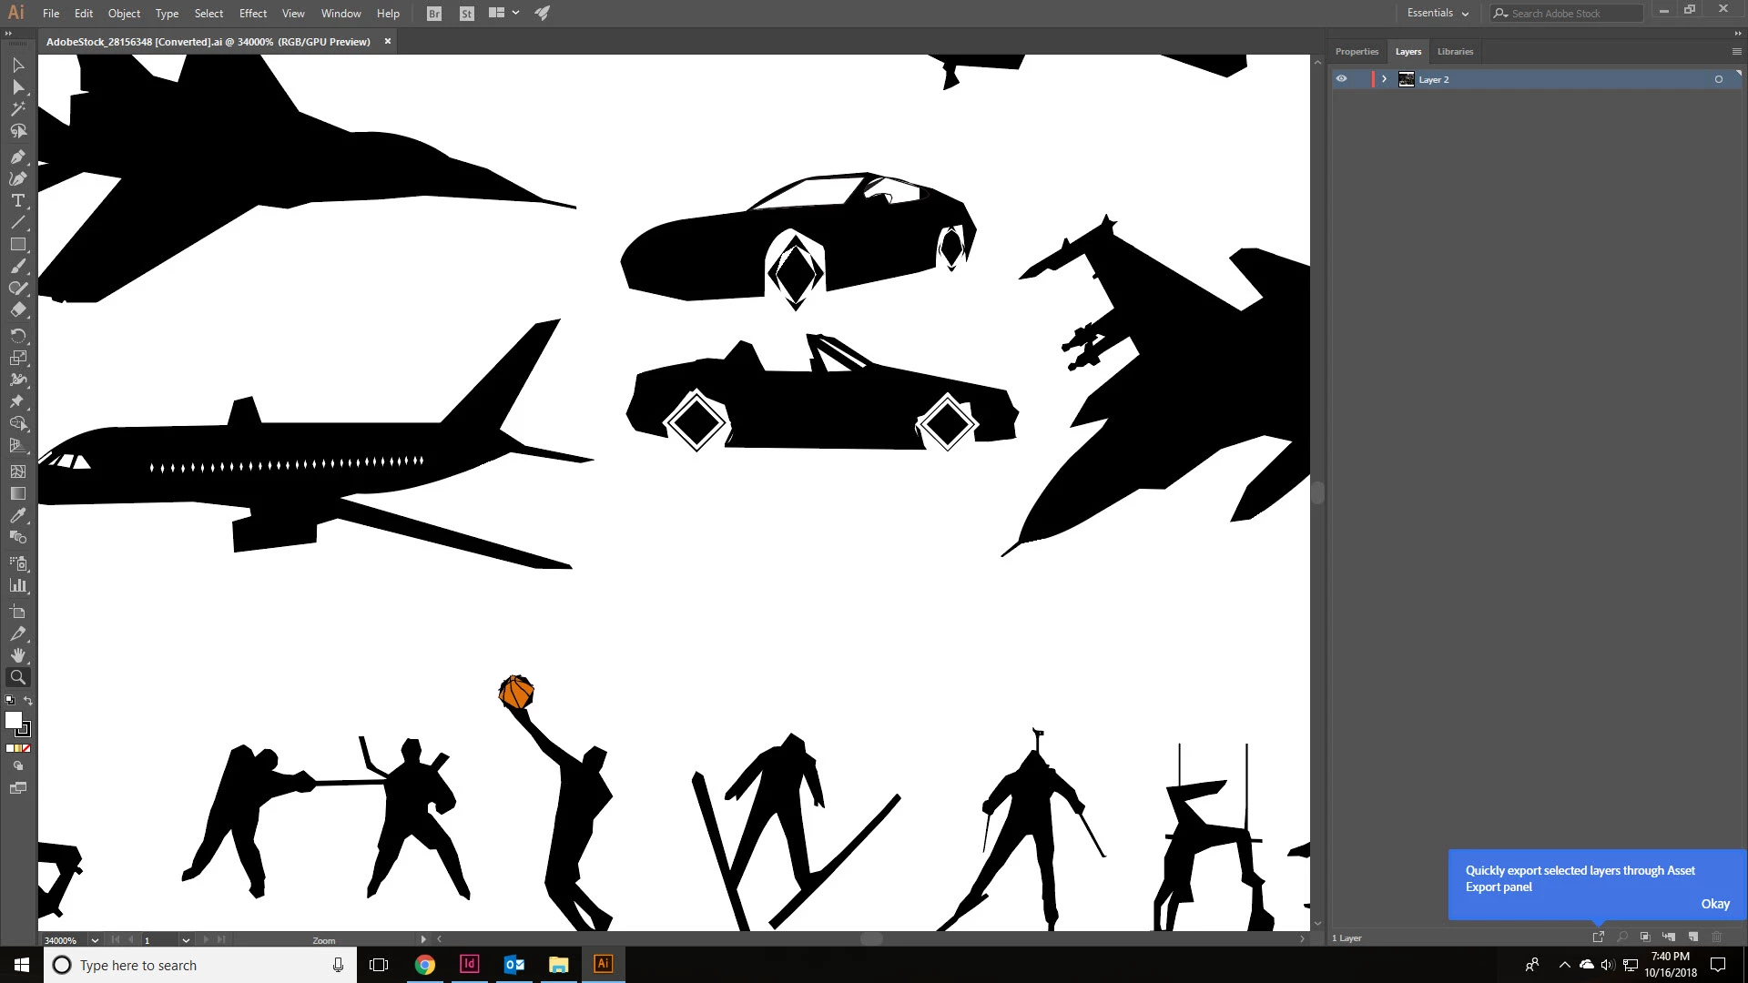Select the Direct Selection tool
This screenshot has height=983, width=1748.
click(x=17, y=87)
